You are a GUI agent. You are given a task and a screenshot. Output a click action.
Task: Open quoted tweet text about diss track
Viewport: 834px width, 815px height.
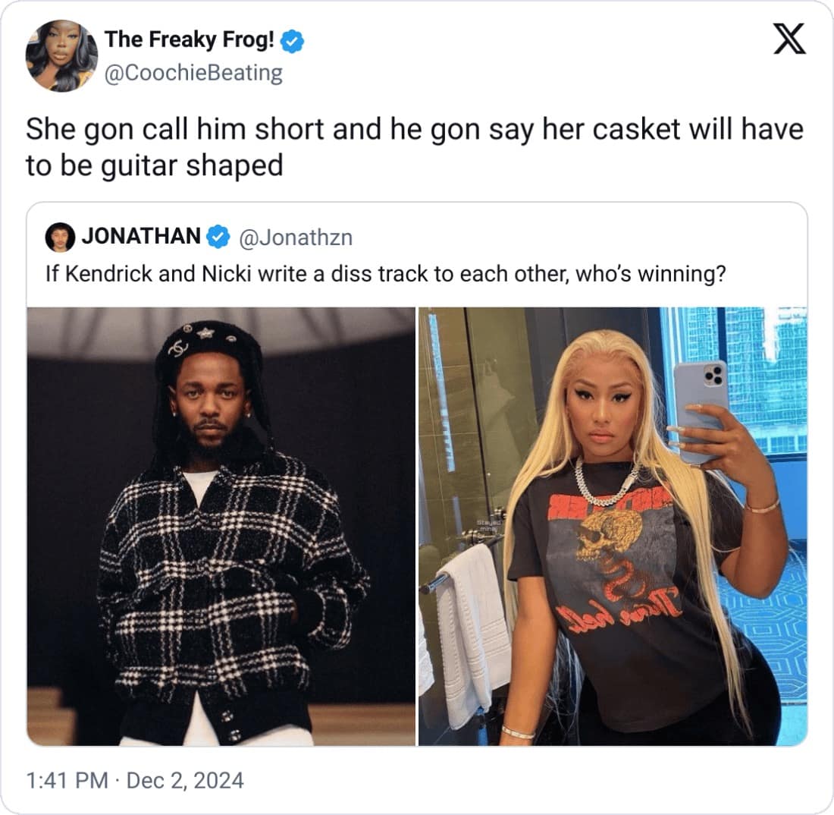385,274
